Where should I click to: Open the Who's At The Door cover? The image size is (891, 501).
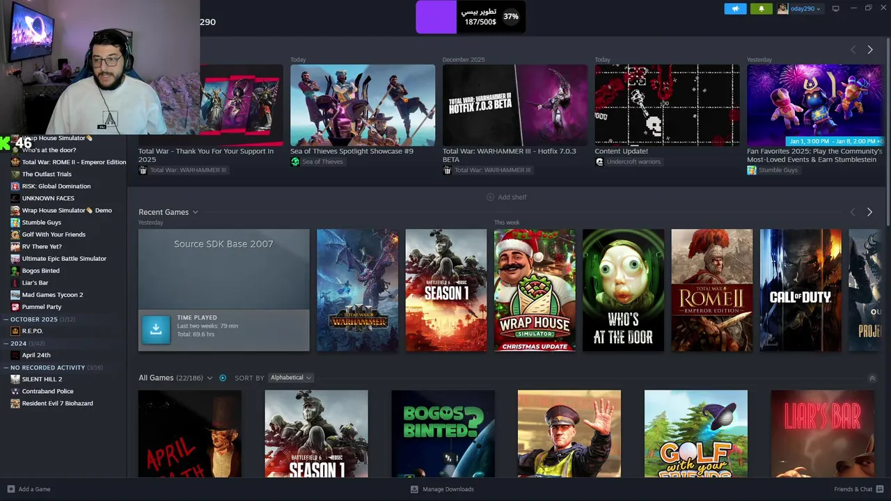tap(623, 290)
